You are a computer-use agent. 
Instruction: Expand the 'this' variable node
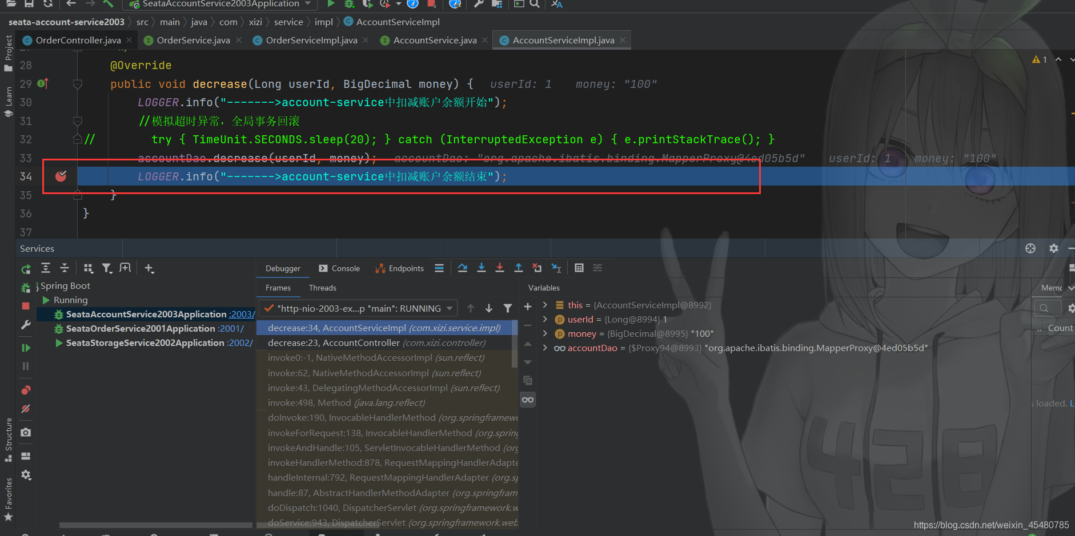(x=545, y=305)
